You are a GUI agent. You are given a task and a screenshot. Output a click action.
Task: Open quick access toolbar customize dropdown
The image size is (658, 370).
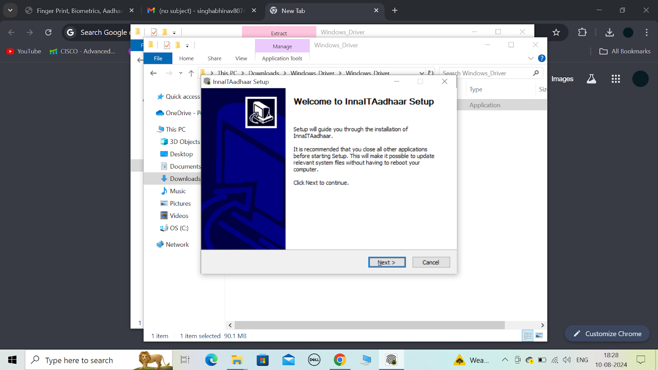tap(187, 46)
